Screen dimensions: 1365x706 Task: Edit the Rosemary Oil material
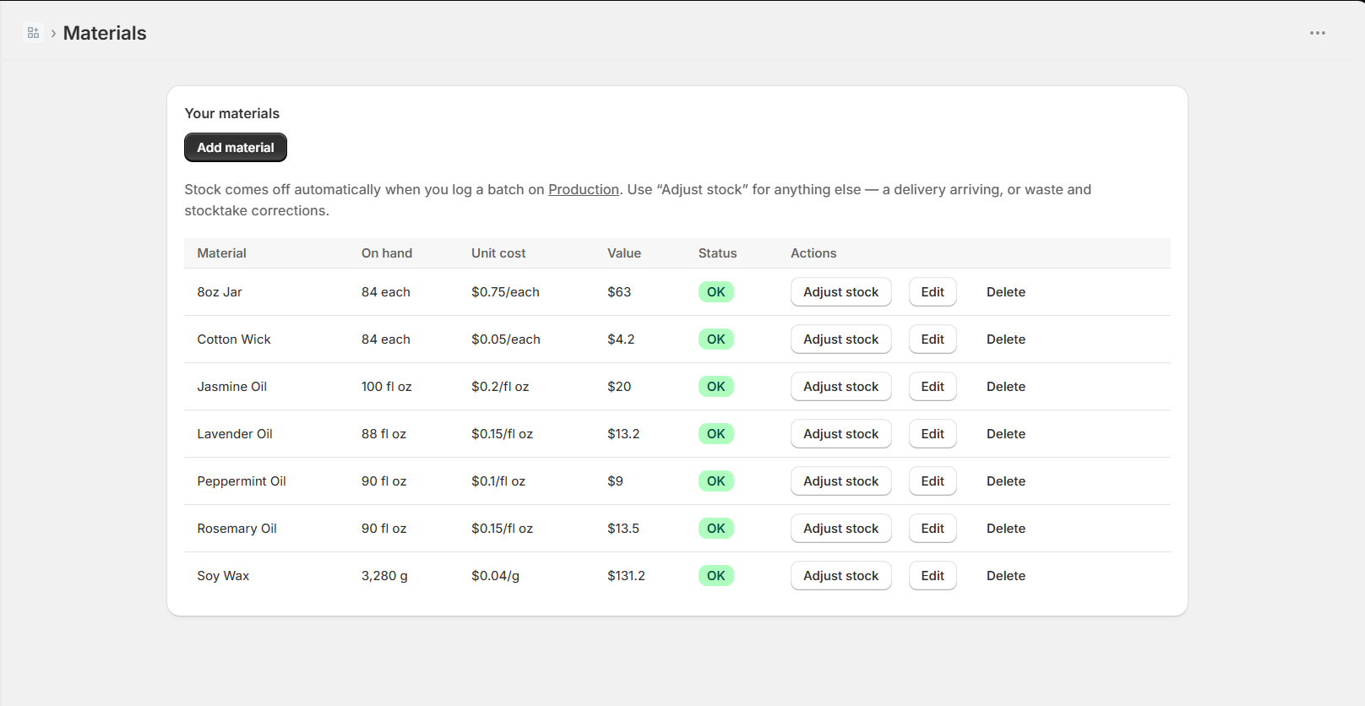point(933,528)
